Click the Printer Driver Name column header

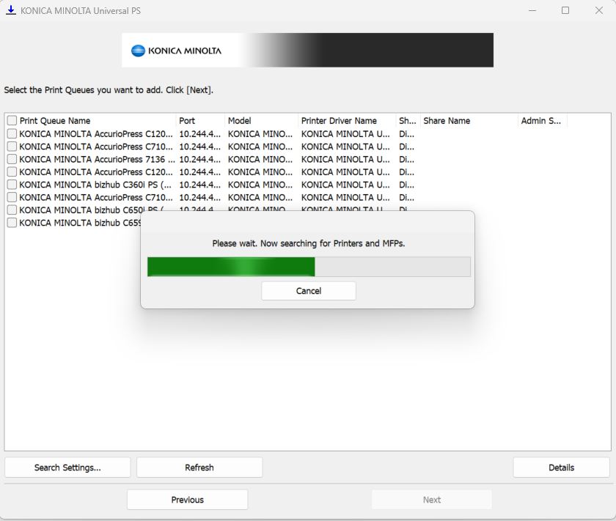[346, 121]
